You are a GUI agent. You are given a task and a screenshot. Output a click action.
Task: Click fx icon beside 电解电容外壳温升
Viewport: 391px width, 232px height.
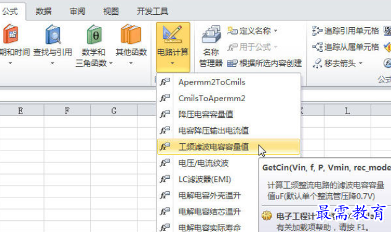(165, 195)
